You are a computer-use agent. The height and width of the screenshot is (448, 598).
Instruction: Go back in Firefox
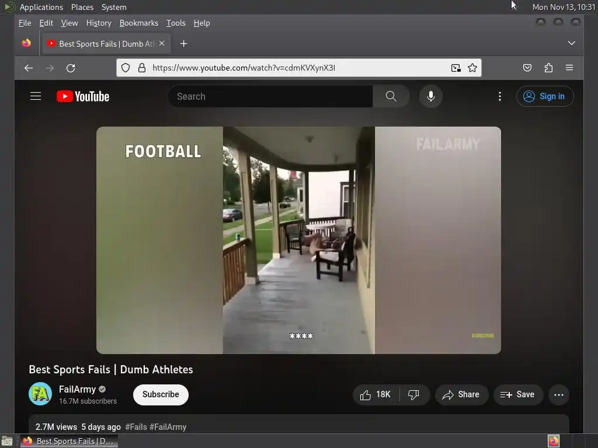coord(29,68)
